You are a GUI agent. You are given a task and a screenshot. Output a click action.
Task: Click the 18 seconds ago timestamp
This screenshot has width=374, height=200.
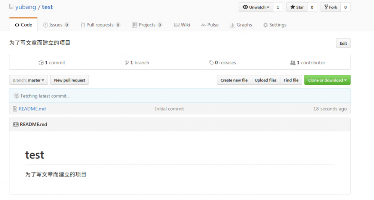tap(330, 109)
